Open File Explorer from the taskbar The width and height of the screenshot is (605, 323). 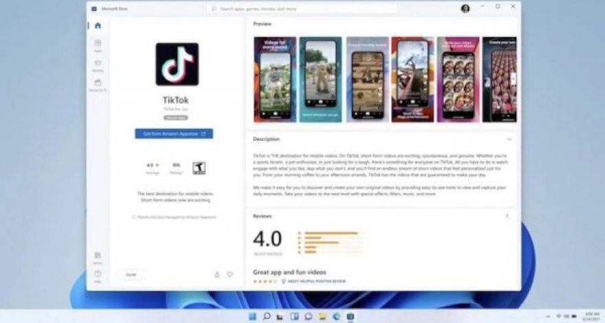pos(322,316)
